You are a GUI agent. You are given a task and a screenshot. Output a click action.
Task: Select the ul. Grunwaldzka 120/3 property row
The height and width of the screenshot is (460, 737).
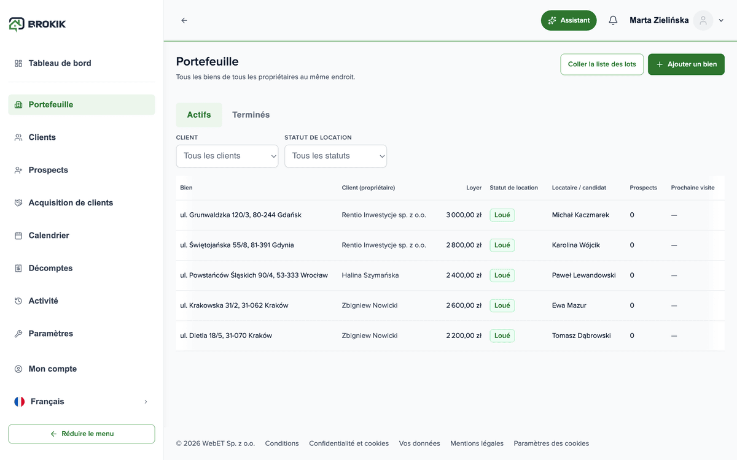[x=450, y=215]
